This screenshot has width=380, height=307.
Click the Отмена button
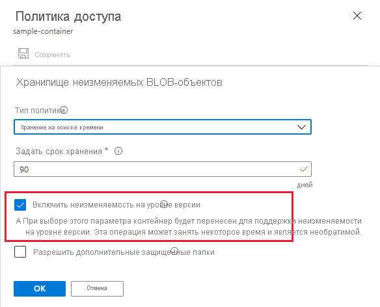[97, 289]
